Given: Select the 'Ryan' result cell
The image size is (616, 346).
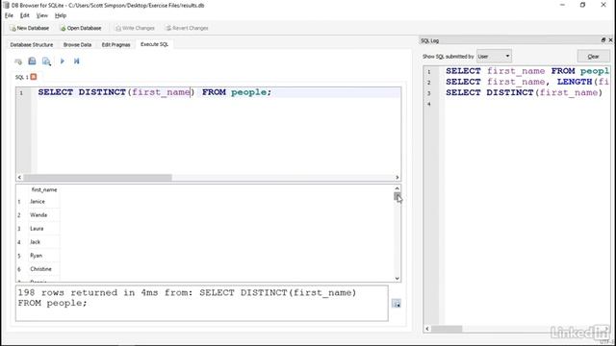Looking at the screenshot, I should [x=44, y=256].
